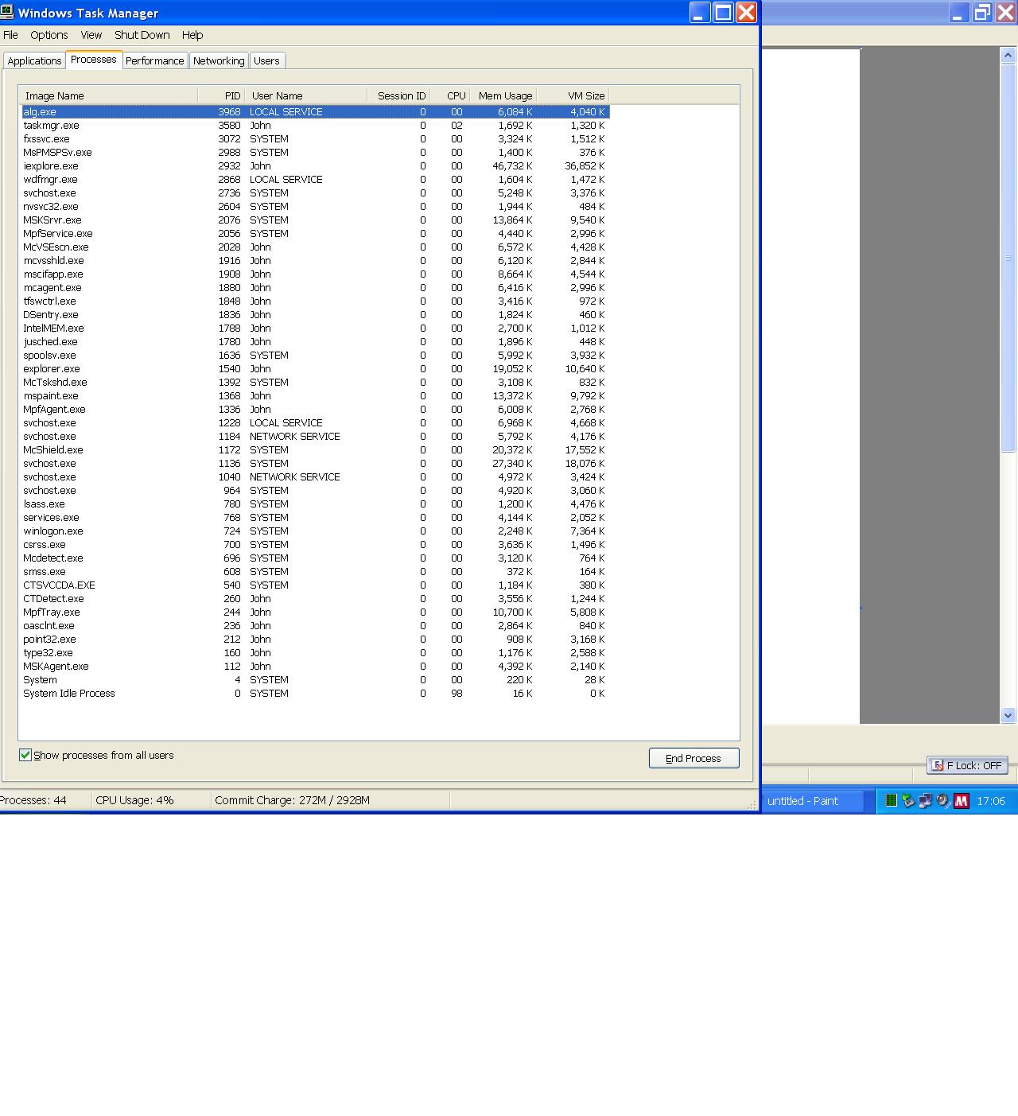Viewport: 1018px width, 1116px height.
Task: Select the McShield.exe process
Action: 316,450
